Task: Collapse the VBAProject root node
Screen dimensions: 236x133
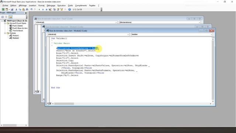Action: [x=2, y=21]
